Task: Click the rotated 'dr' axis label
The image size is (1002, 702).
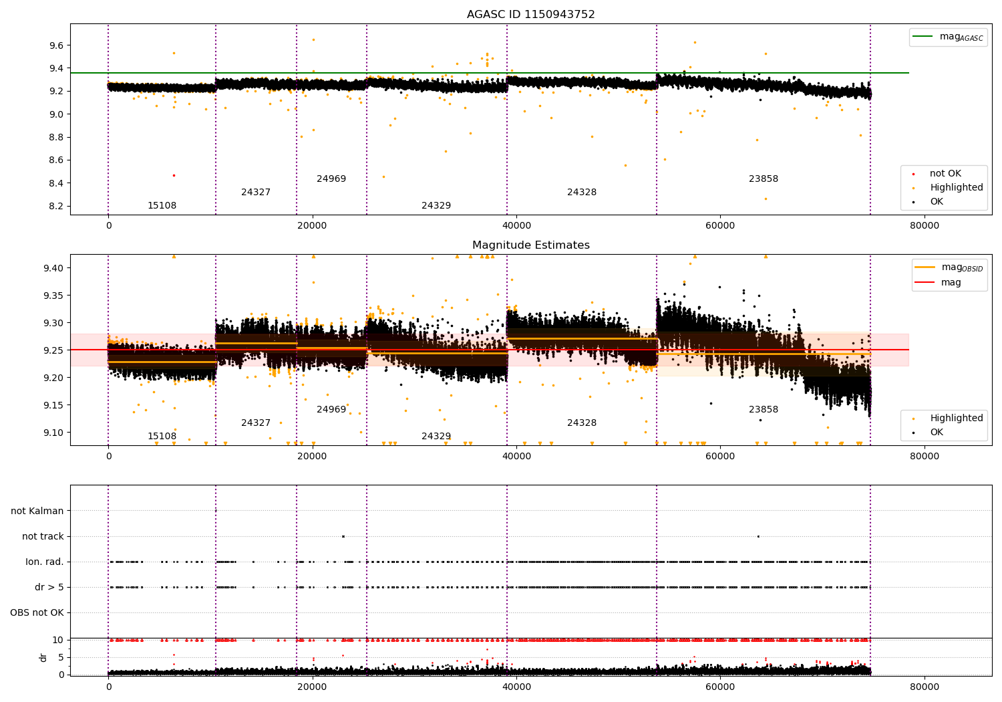Action: click(x=43, y=657)
